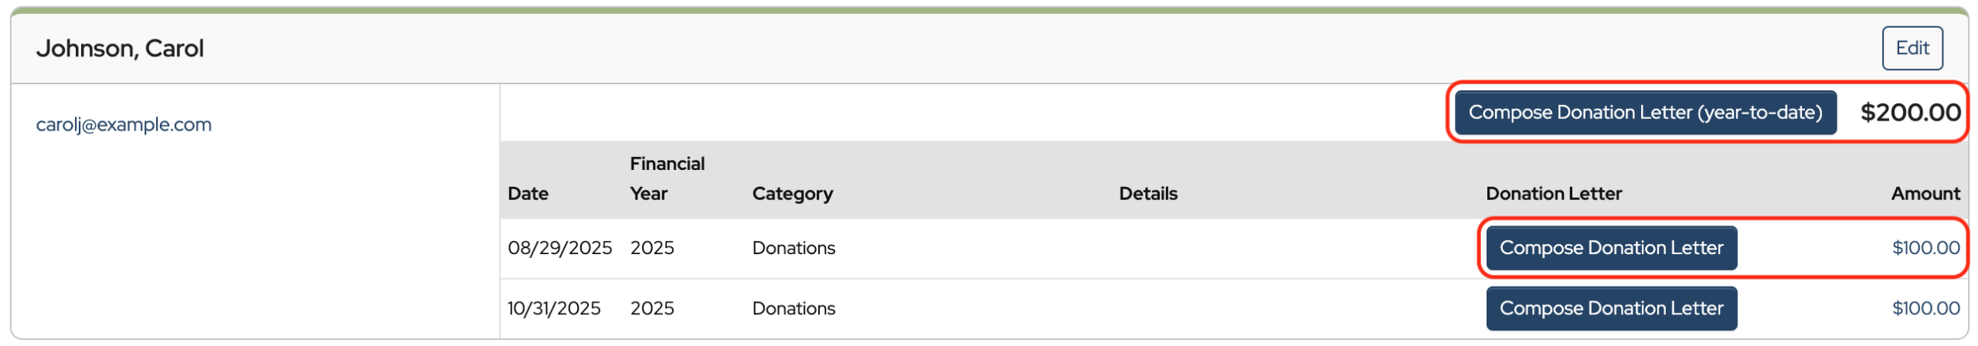
Task: Open the $100.00 amount on 10/31/2025
Action: (x=1925, y=308)
